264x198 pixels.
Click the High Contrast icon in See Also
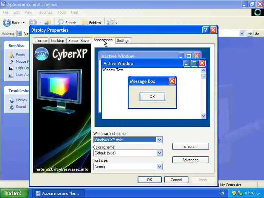pyautogui.click(x=11, y=68)
